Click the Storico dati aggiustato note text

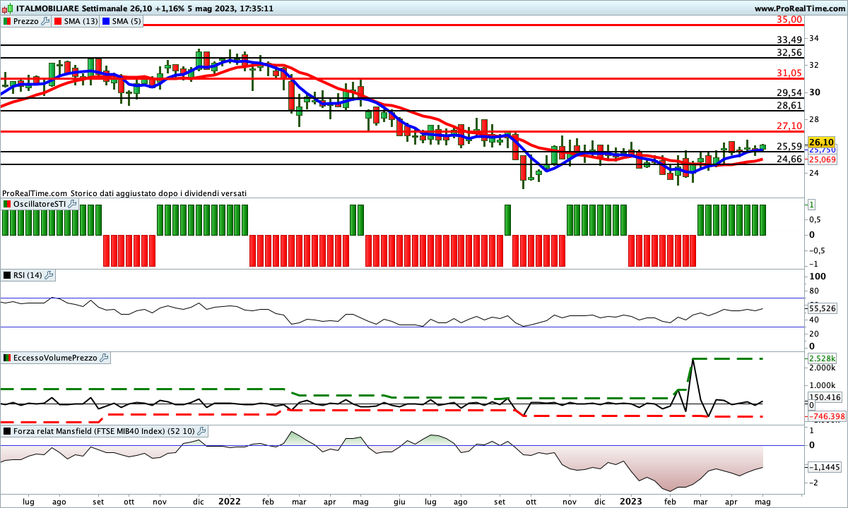(x=158, y=193)
